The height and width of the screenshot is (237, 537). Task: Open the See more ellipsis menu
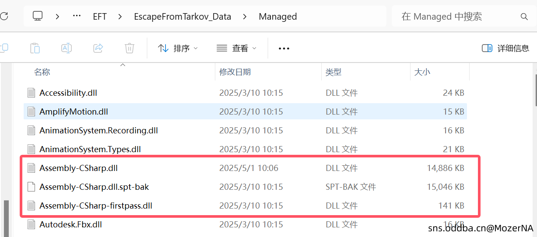click(284, 48)
